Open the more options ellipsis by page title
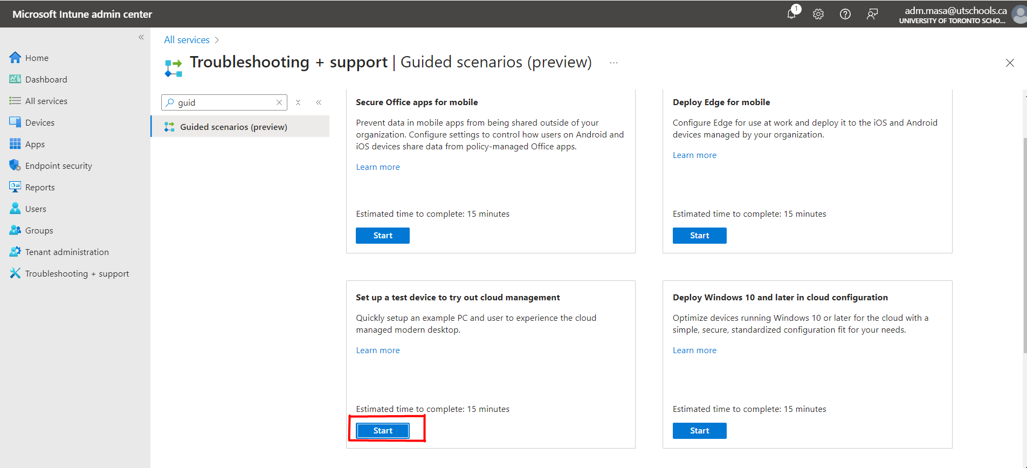 (614, 63)
